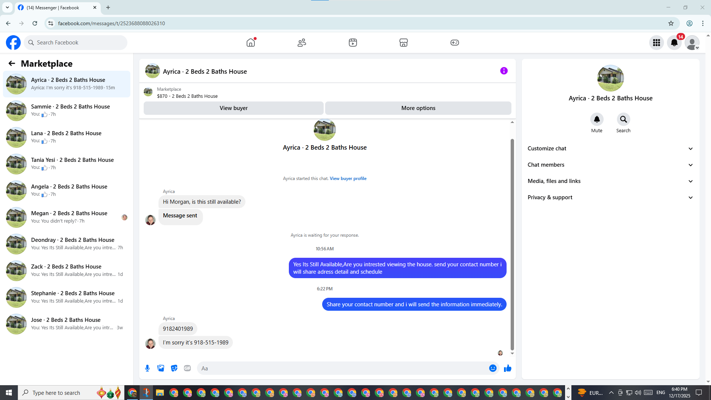Open the sticker picker icon
Image resolution: width=711 pixels, height=400 pixels.
point(174,368)
